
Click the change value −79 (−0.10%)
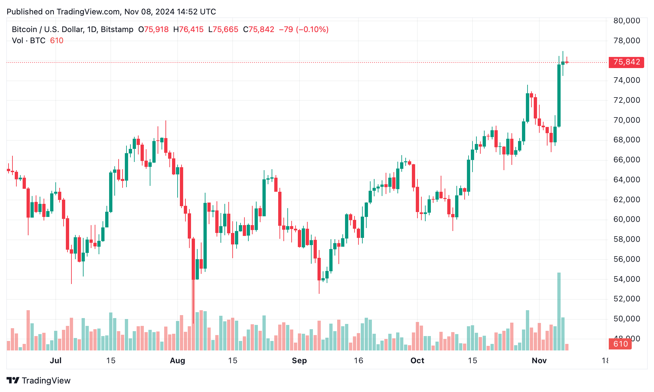304,29
